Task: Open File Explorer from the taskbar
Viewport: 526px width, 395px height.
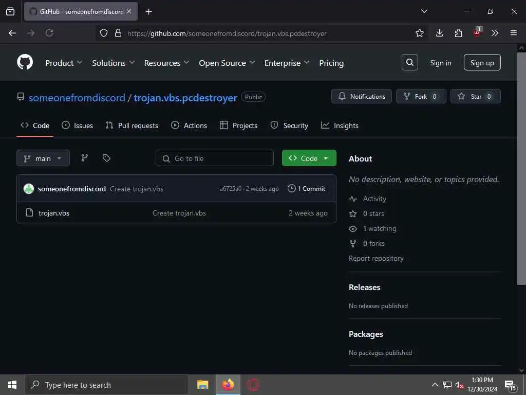Action: point(202,385)
